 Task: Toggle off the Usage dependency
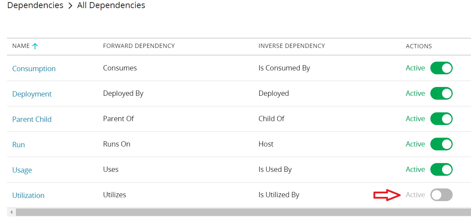pyautogui.click(x=441, y=170)
